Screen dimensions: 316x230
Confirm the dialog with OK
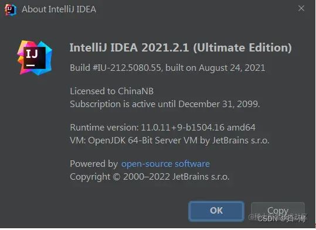pyautogui.click(x=216, y=211)
